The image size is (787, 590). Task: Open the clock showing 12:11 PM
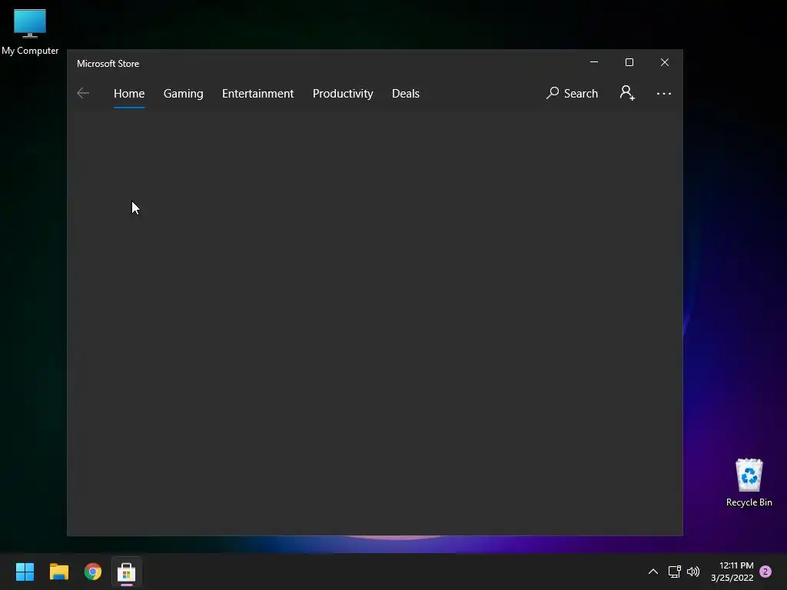point(732,572)
